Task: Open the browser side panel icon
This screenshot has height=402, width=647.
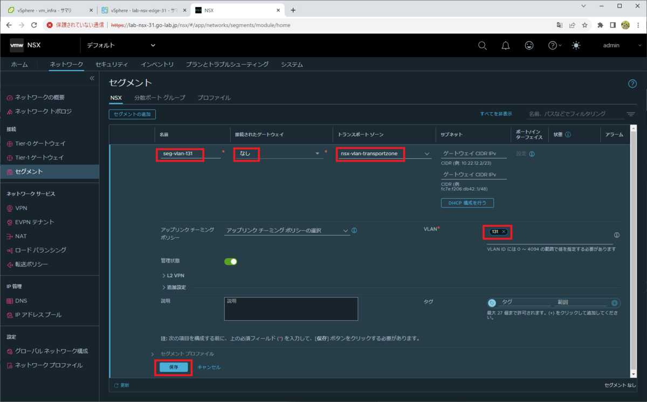Action: point(612,25)
